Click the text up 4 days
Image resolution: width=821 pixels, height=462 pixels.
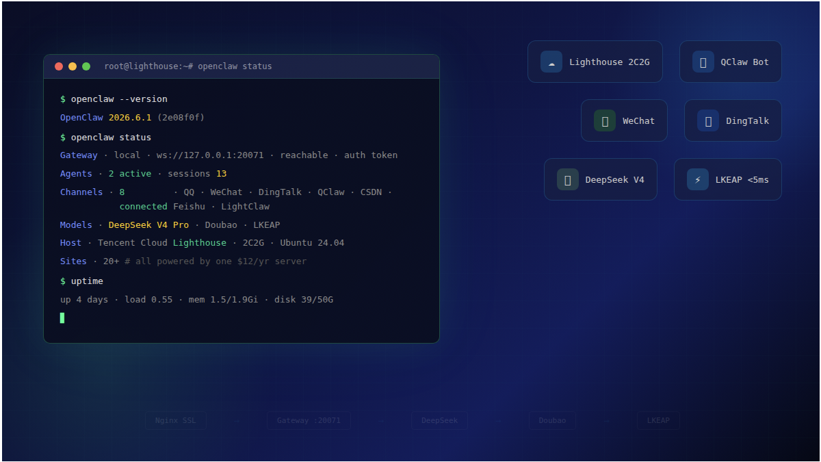(x=84, y=300)
